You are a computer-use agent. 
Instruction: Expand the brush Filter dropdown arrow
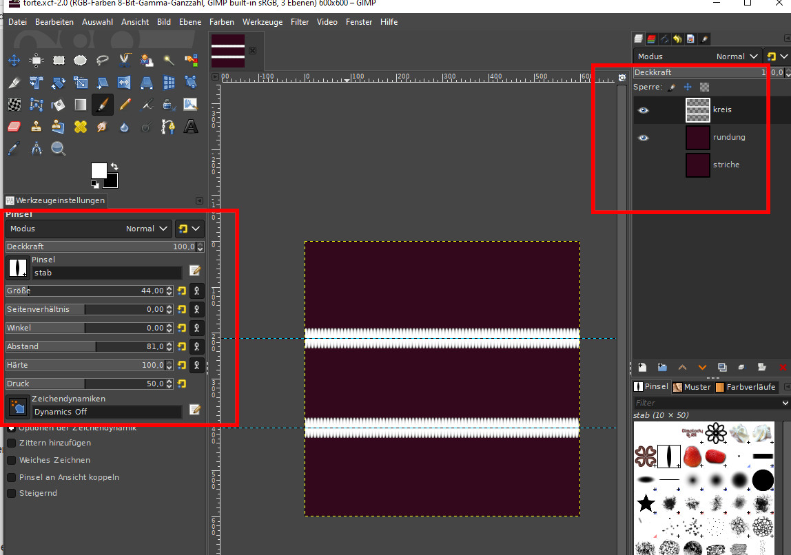[x=785, y=403]
